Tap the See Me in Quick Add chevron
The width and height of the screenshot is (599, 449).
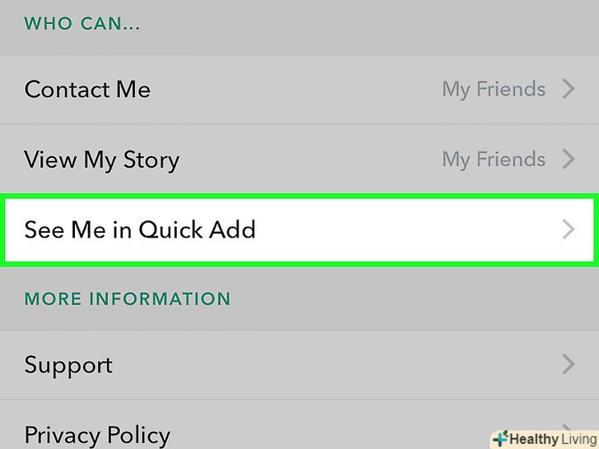point(569,229)
